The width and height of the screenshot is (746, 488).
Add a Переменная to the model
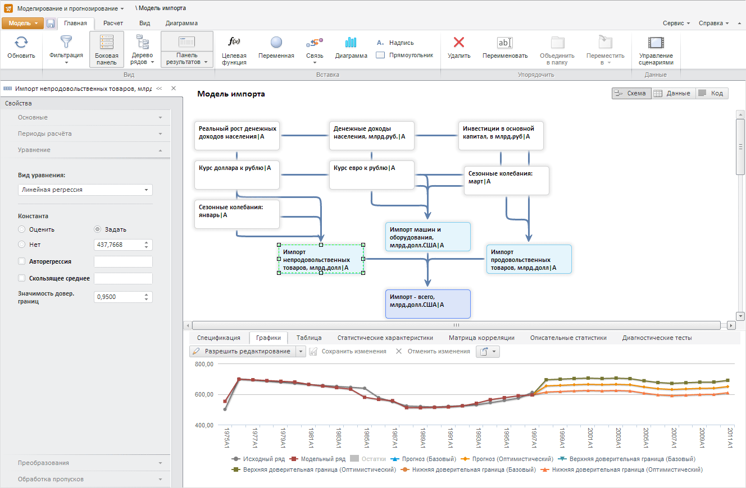[x=276, y=43]
